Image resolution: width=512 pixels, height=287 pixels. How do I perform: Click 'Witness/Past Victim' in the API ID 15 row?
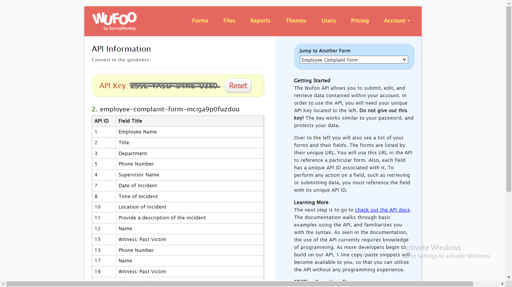(142, 240)
